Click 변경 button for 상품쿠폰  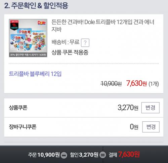pyautogui.click(x=151, y=108)
